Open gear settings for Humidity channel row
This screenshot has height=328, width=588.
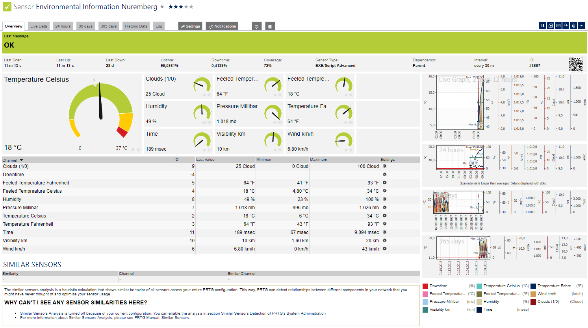click(x=385, y=199)
